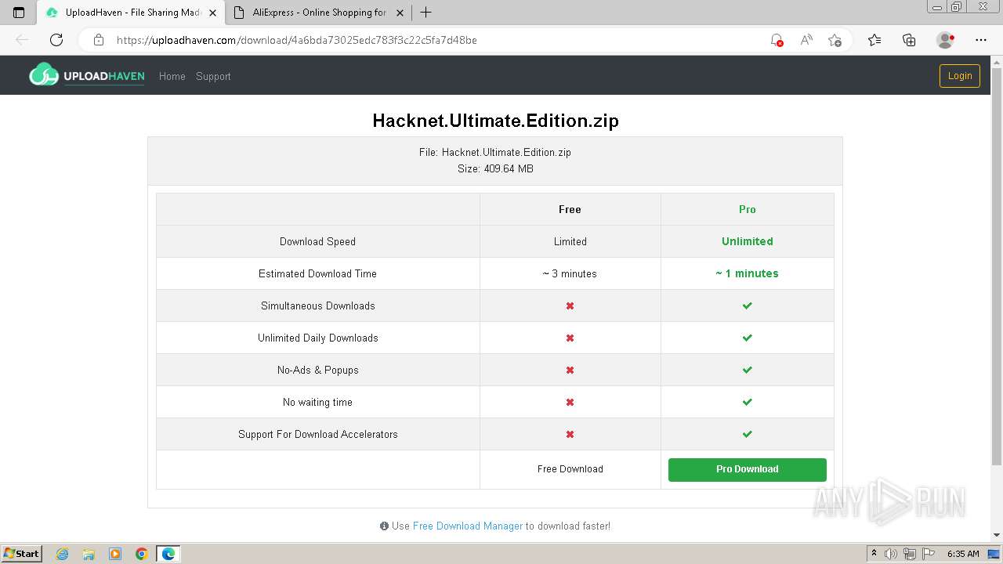Open the browser profile avatar
Screen dimensions: 1003x564
tap(945, 40)
